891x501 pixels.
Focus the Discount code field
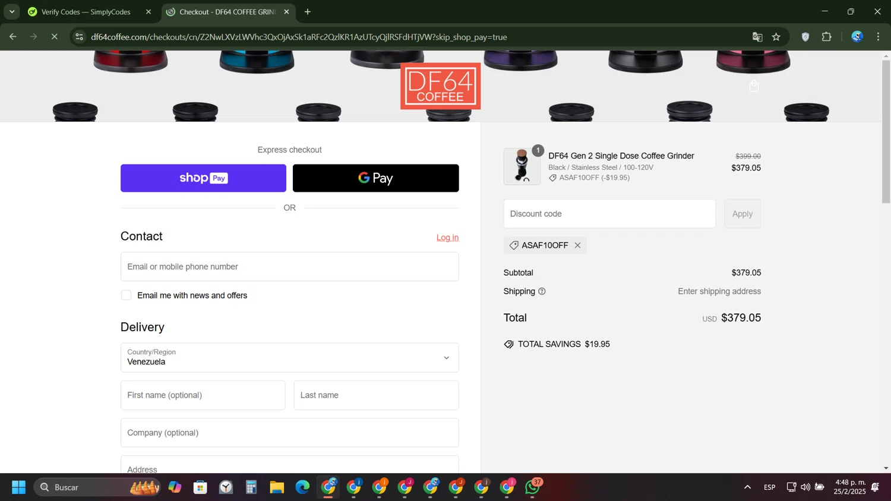pyautogui.click(x=609, y=214)
